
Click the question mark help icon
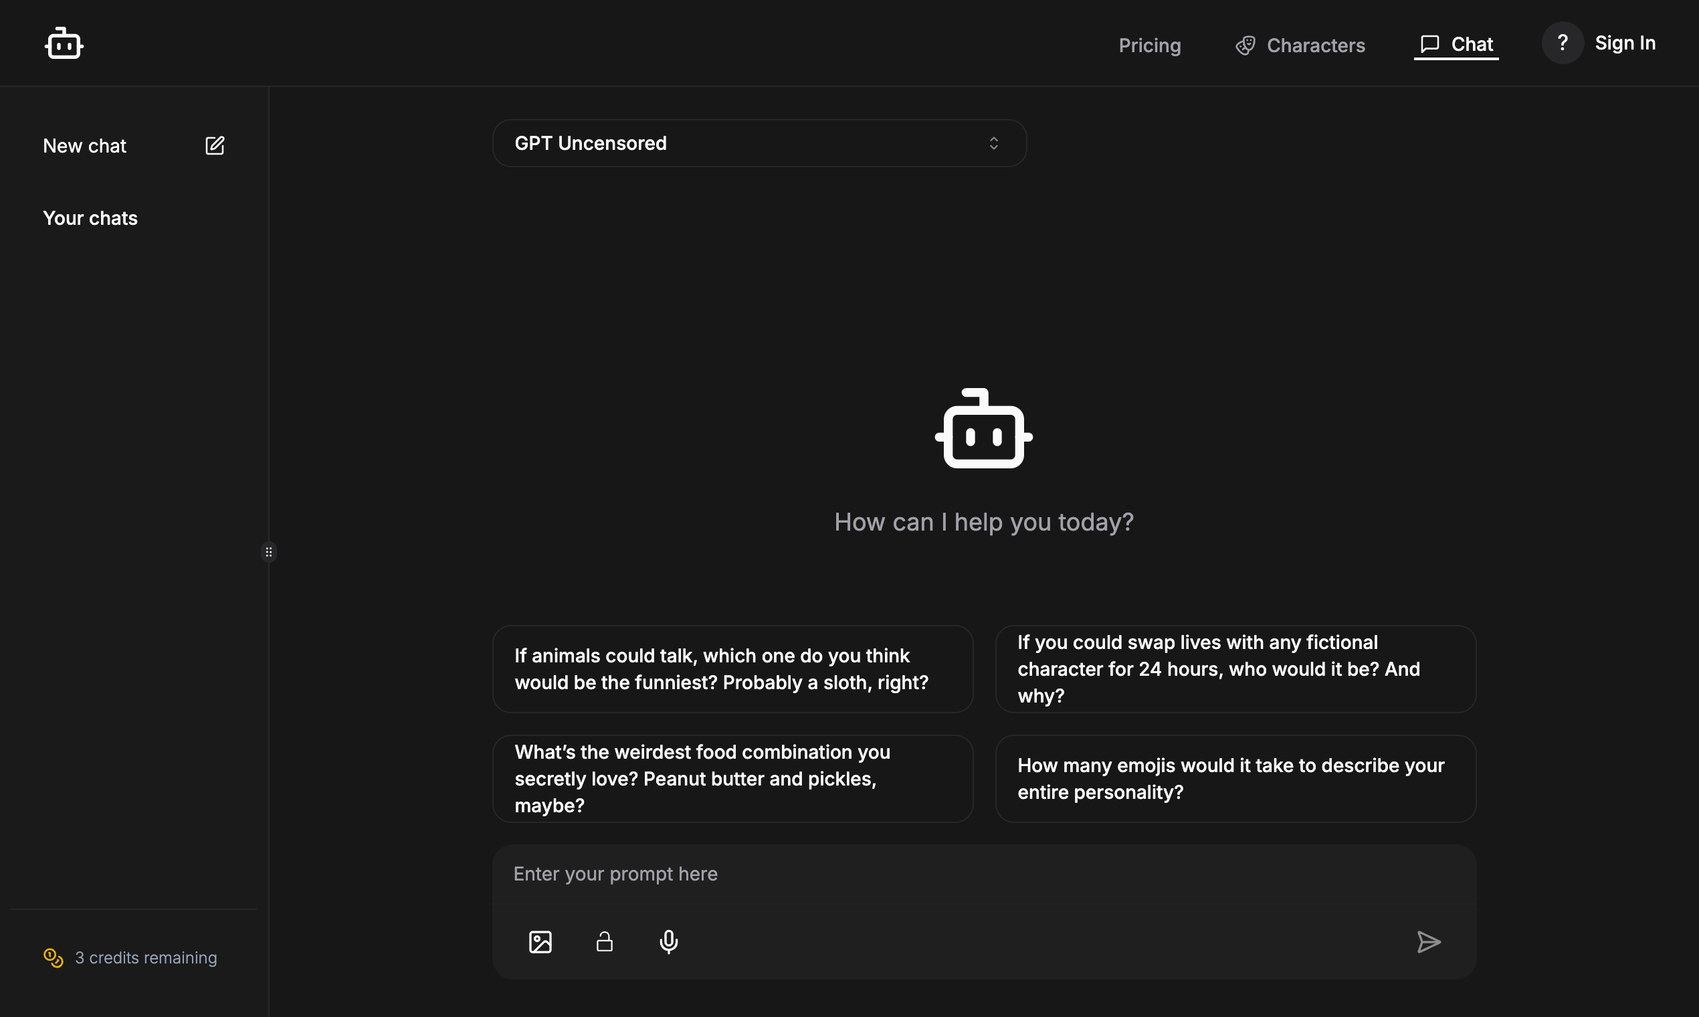click(1562, 43)
